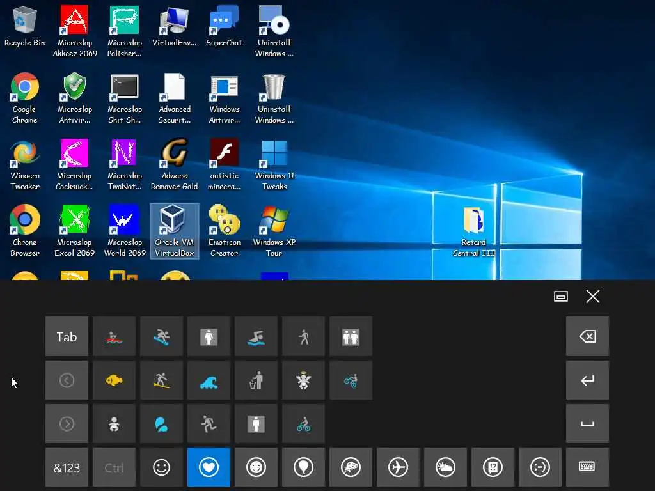Viewport: 655px width, 491px height.
Task: Insert the ocean wave emoji
Action: pos(209,380)
